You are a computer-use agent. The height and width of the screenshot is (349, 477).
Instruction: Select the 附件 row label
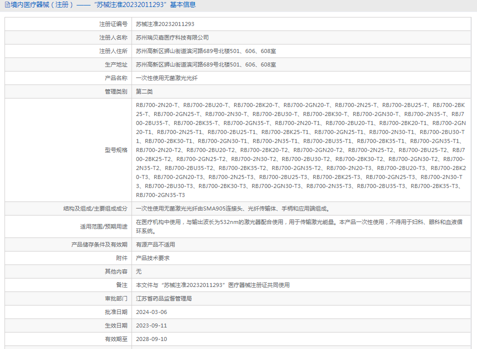pyautogui.click(x=121, y=258)
